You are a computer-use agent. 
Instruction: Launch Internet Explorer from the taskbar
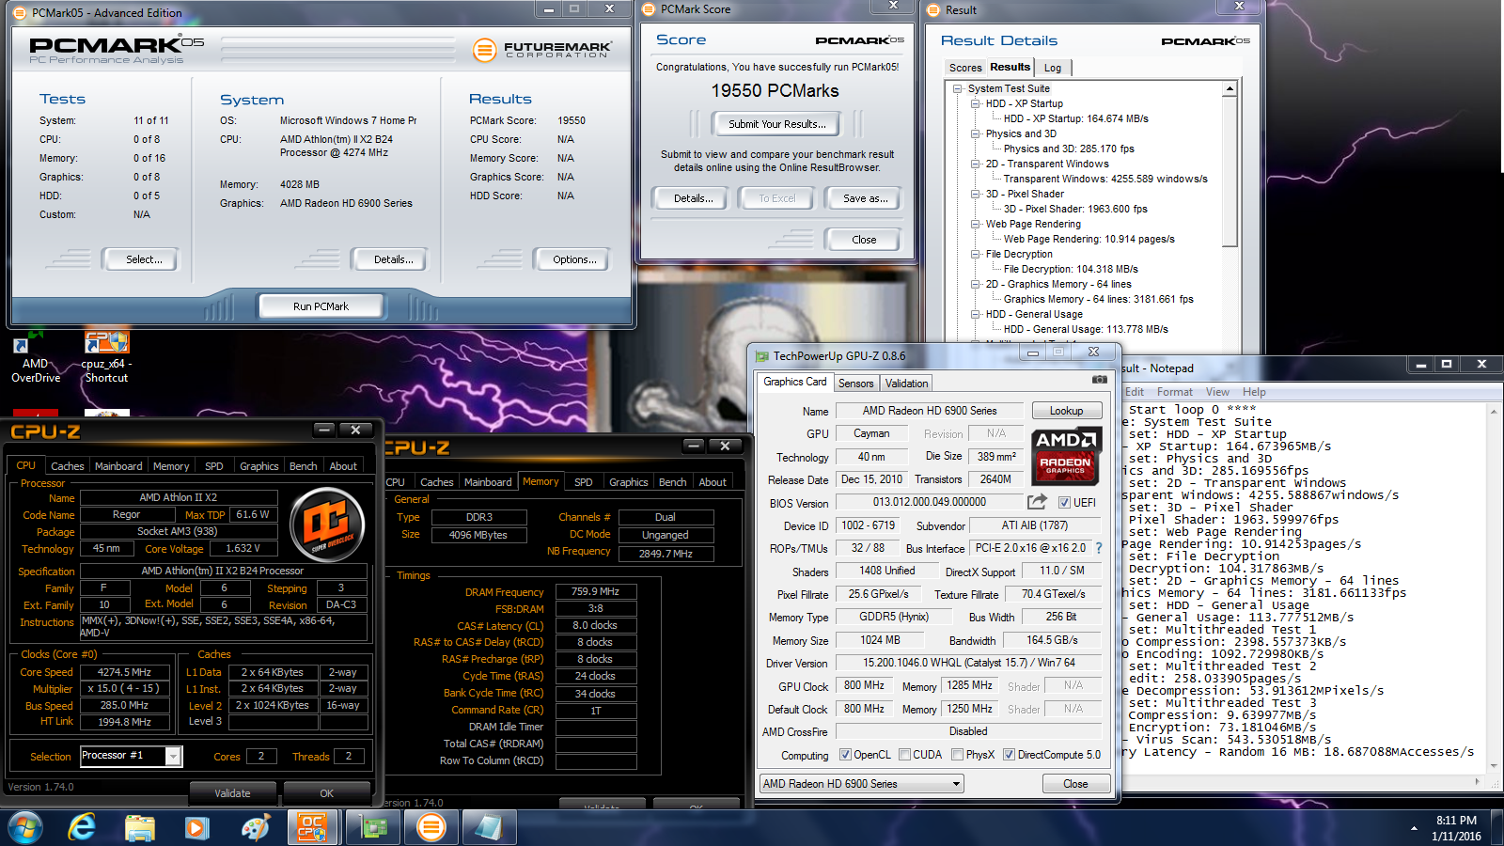[x=83, y=827]
